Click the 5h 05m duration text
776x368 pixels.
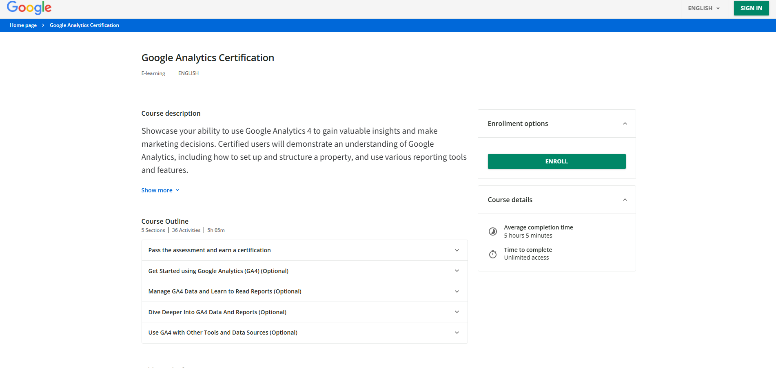tap(216, 230)
